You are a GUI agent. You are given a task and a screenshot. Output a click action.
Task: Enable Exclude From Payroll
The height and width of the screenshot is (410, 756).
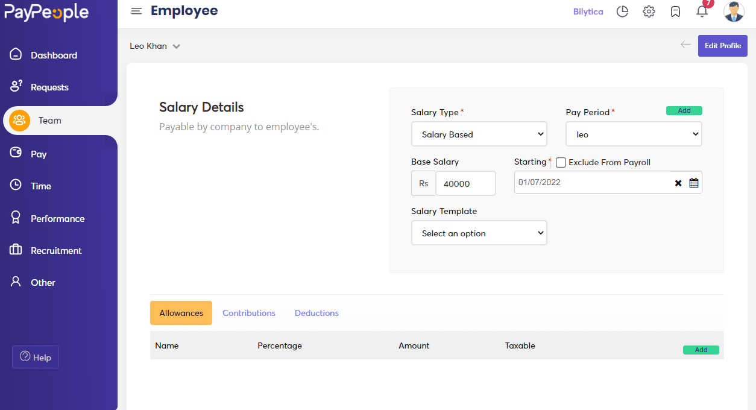click(561, 162)
